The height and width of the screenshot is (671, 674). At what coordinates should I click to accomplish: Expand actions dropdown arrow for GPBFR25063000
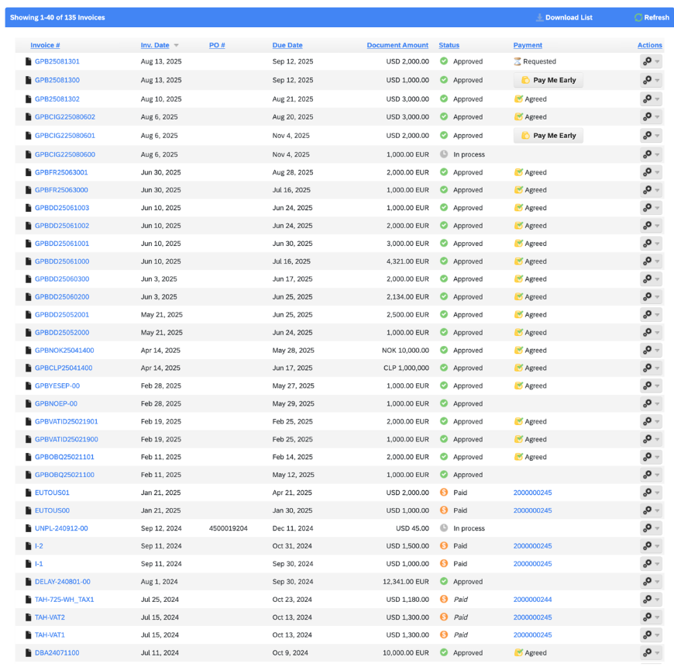[657, 190]
